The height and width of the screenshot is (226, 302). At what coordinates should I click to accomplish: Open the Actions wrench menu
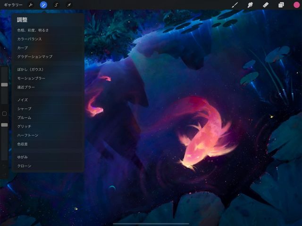(x=31, y=5)
